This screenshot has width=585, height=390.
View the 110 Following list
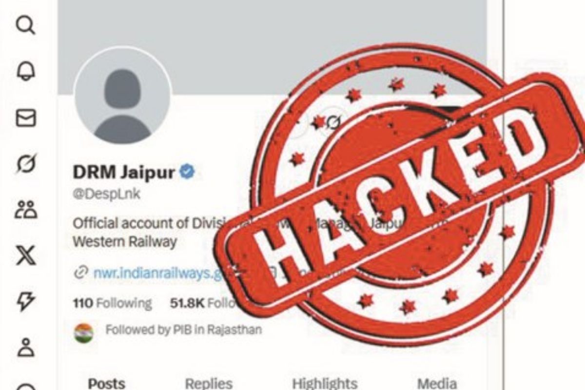(112, 303)
